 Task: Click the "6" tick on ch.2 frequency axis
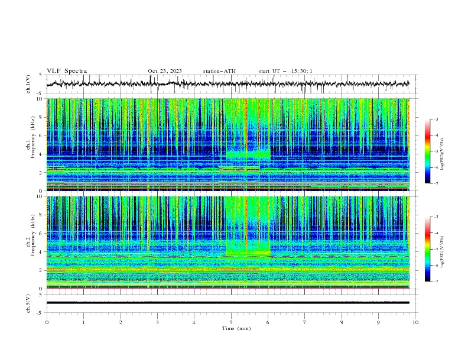[41, 234]
